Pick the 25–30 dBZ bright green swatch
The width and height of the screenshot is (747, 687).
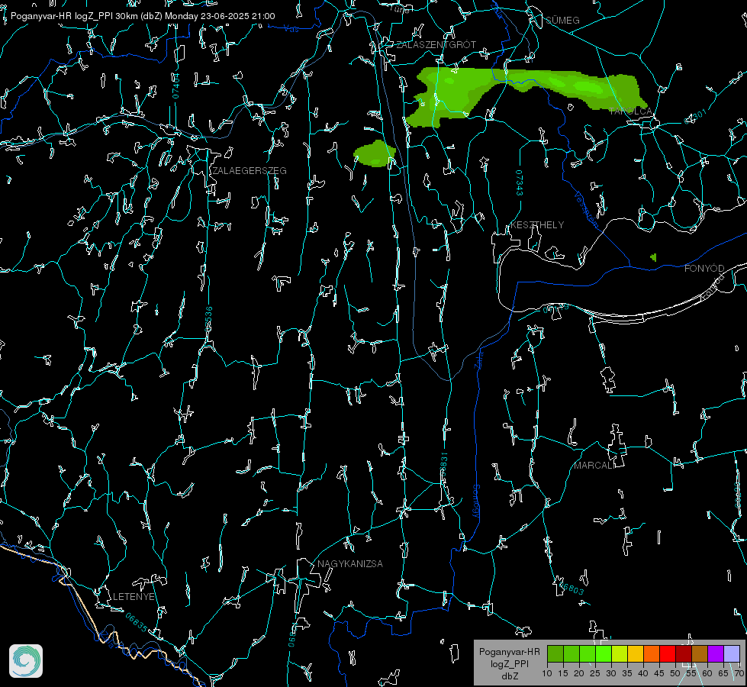pos(604,653)
